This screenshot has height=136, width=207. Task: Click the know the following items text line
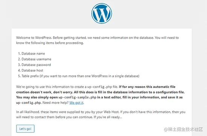50,43
